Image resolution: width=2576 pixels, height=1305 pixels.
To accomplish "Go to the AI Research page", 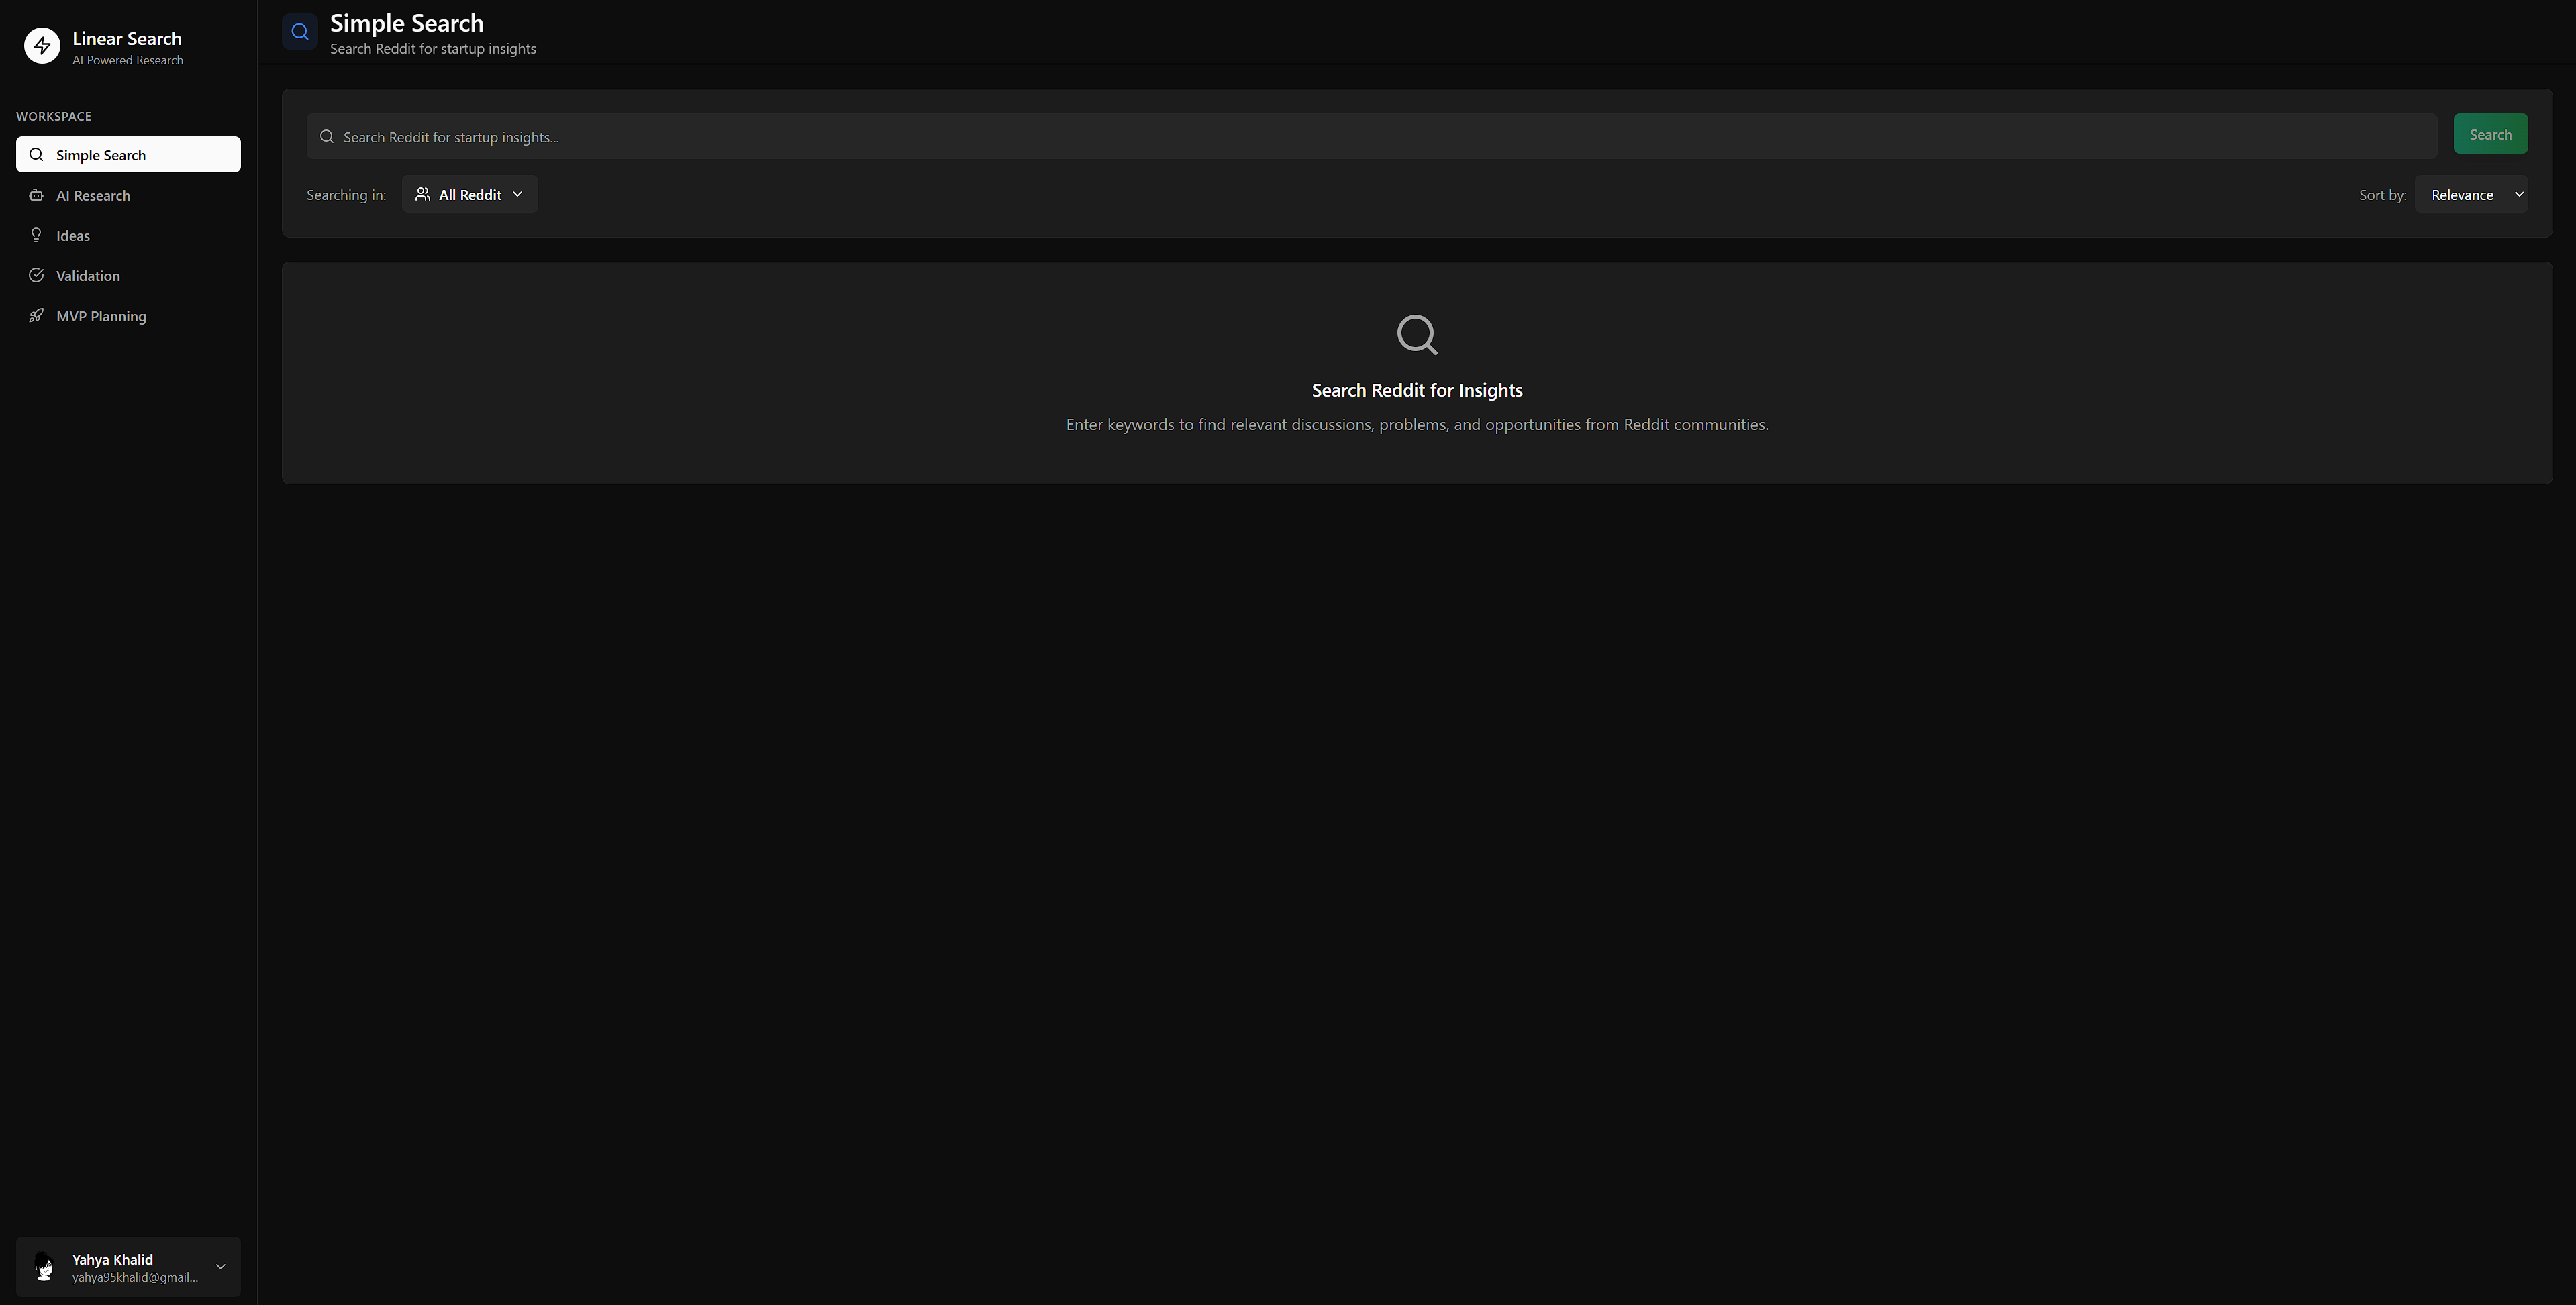I will [x=93, y=195].
